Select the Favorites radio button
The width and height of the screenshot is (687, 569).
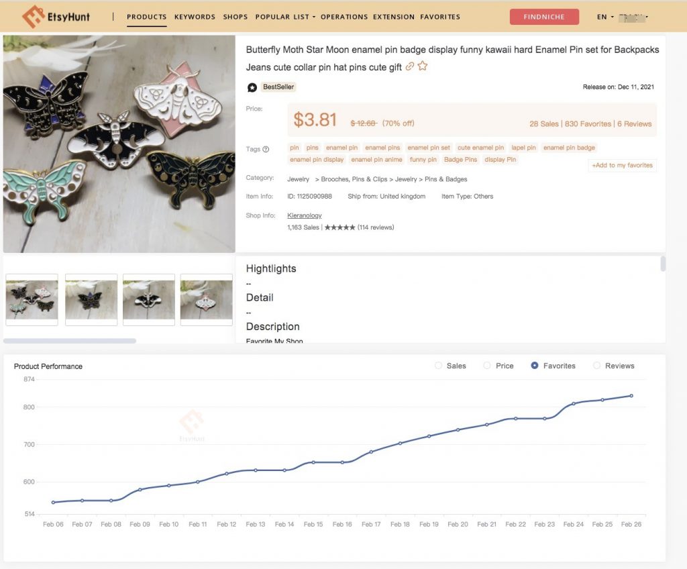pos(535,365)
